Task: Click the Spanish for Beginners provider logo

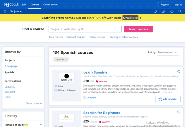Action: [x=66, y=118]
